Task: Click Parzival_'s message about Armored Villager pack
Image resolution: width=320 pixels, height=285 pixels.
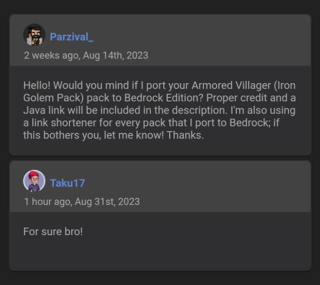Action: (x=160, y=110)
